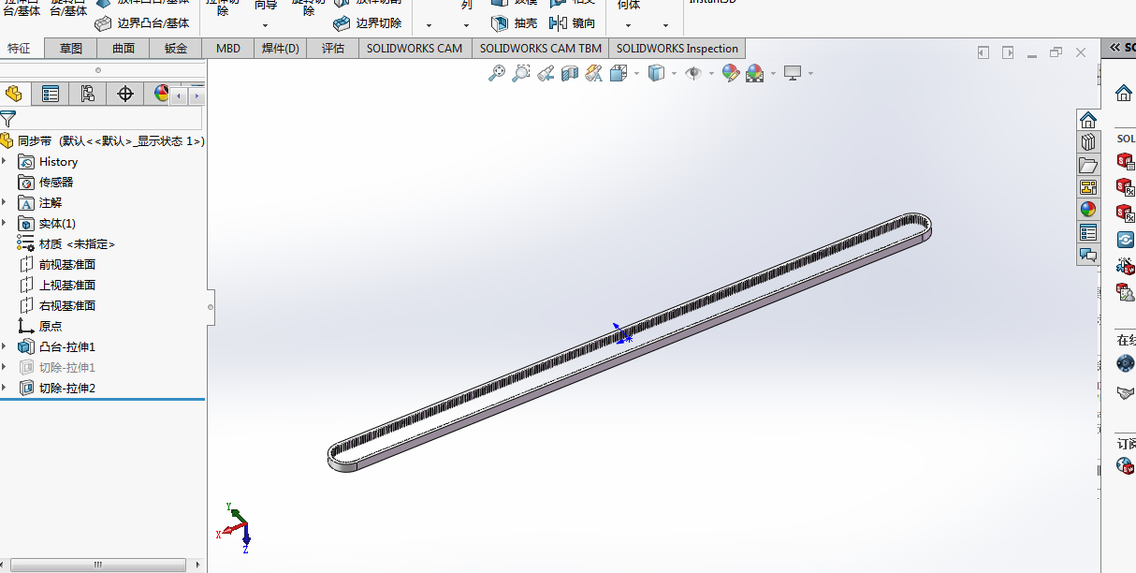Expand the 凸台-拉伸1 feature
The width and height of the screenshot is (1136, 573).
click(5, 346)
